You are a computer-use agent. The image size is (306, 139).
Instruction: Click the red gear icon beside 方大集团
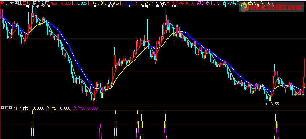[x=2, y=3]
